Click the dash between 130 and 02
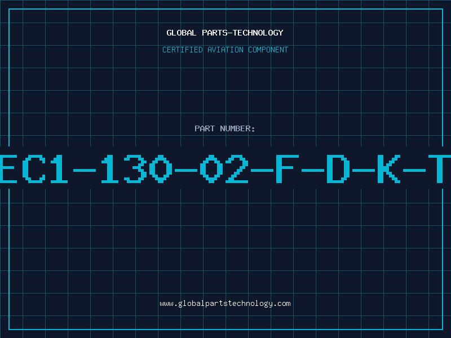The width and height of the screenshot is (451, 338). [x=186, y=170]
